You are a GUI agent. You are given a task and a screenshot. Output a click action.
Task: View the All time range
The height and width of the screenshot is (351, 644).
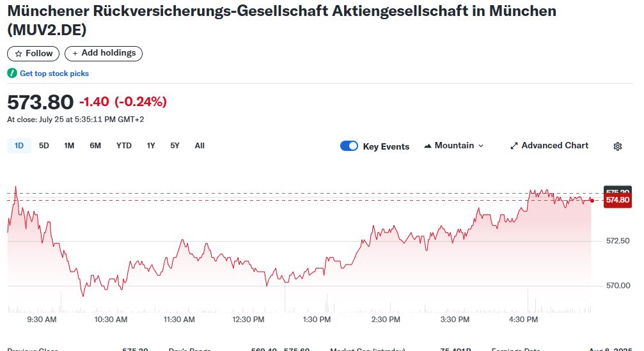pyautogui.click(x=200, y=146)
